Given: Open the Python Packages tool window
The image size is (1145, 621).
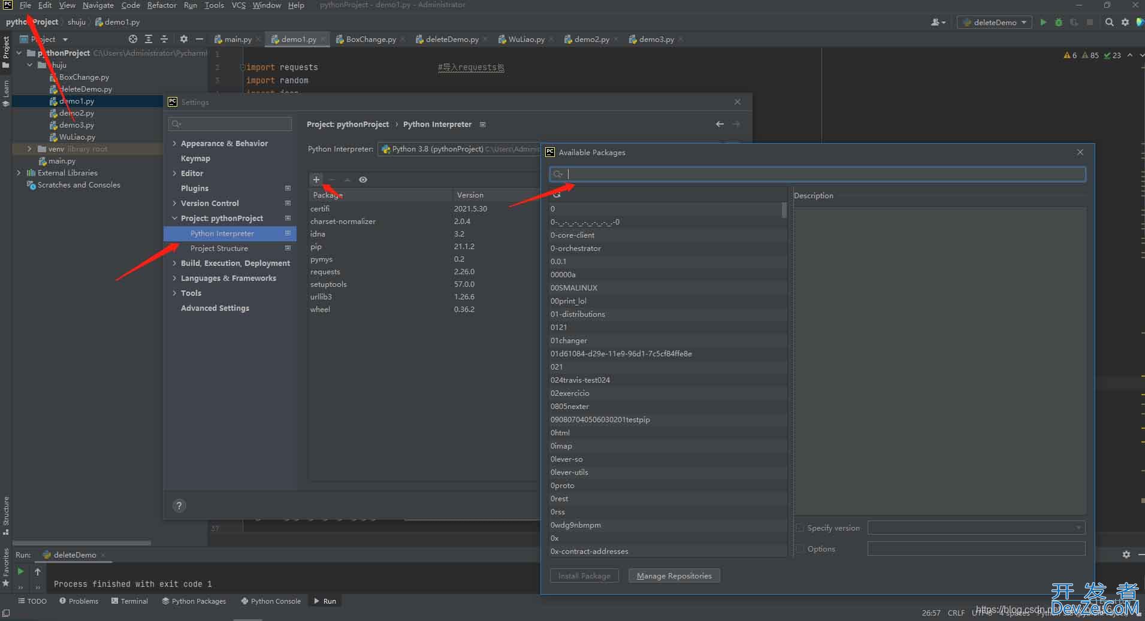Looking at the screenshot, I should [x=194, y=601].
